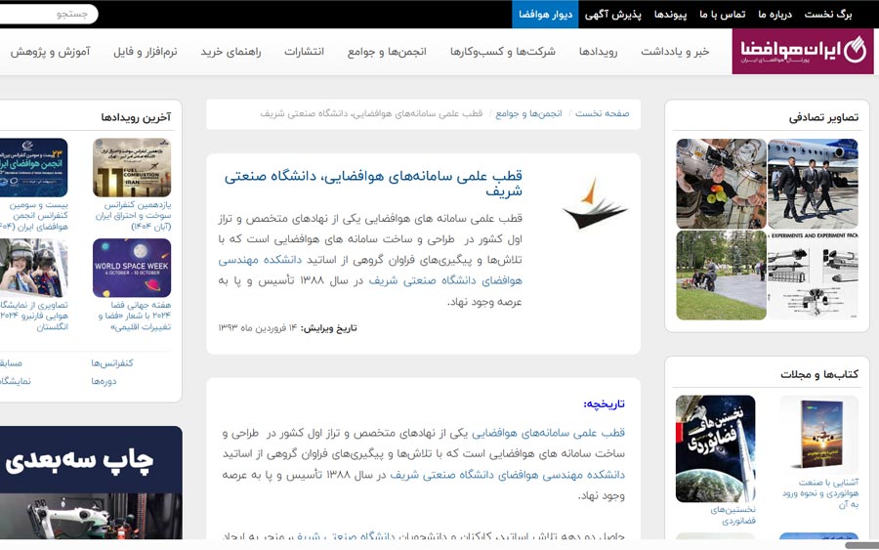Image resolution: width=879 pixels, height=550 pixels.
Task: Open the دوره‌ها events category link
Action: 104,381
